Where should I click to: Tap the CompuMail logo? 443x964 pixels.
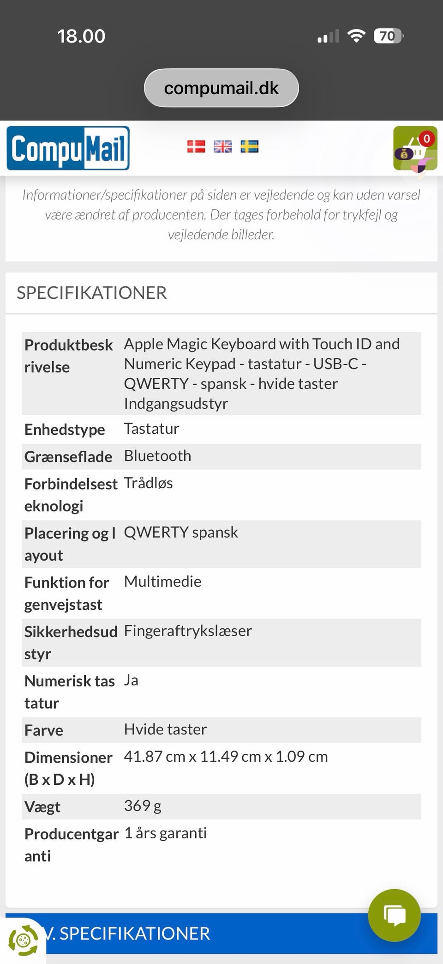(68, 148)
